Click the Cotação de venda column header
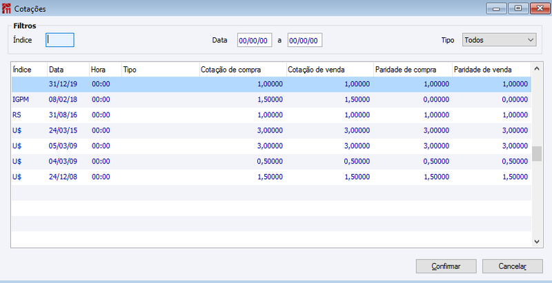 (x=330, y=70)
